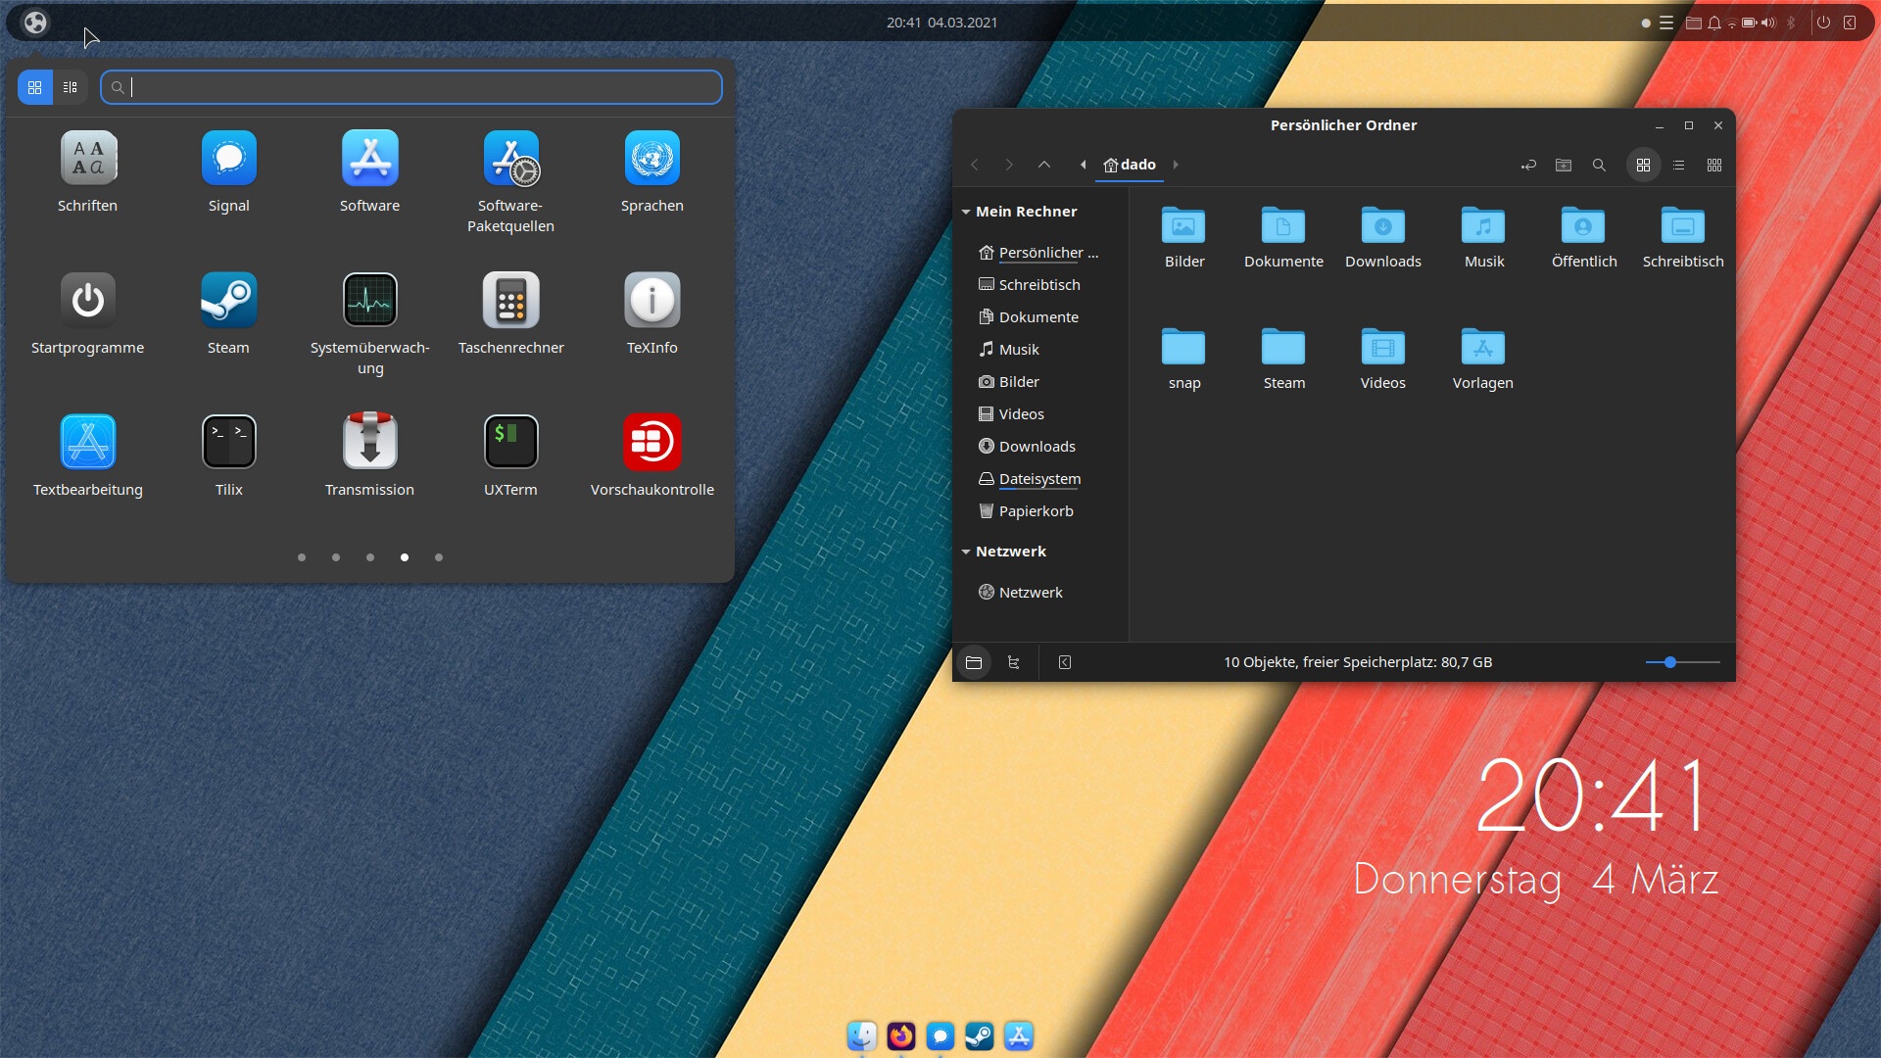The image size is (1881, 1058).
Task: Adjust the icon zoom slider
Action: coord(1669,662)
